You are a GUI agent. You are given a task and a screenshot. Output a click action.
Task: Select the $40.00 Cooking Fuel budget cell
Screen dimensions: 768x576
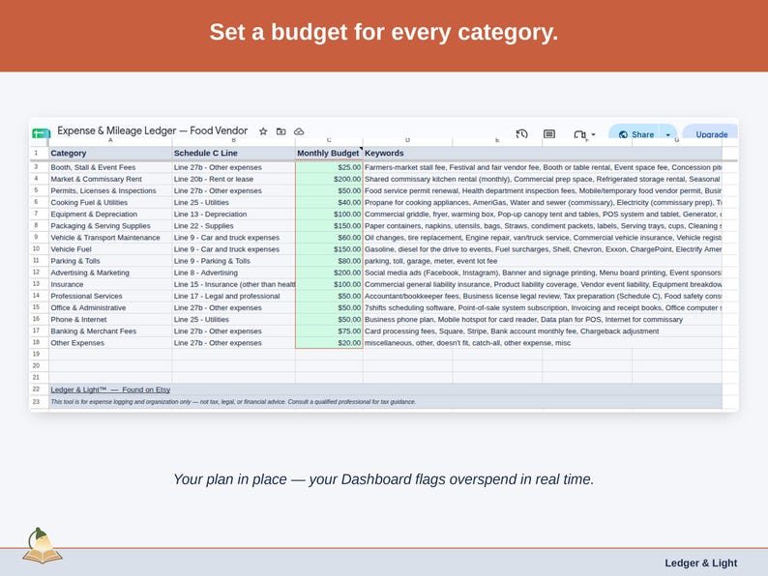[329, 203]
